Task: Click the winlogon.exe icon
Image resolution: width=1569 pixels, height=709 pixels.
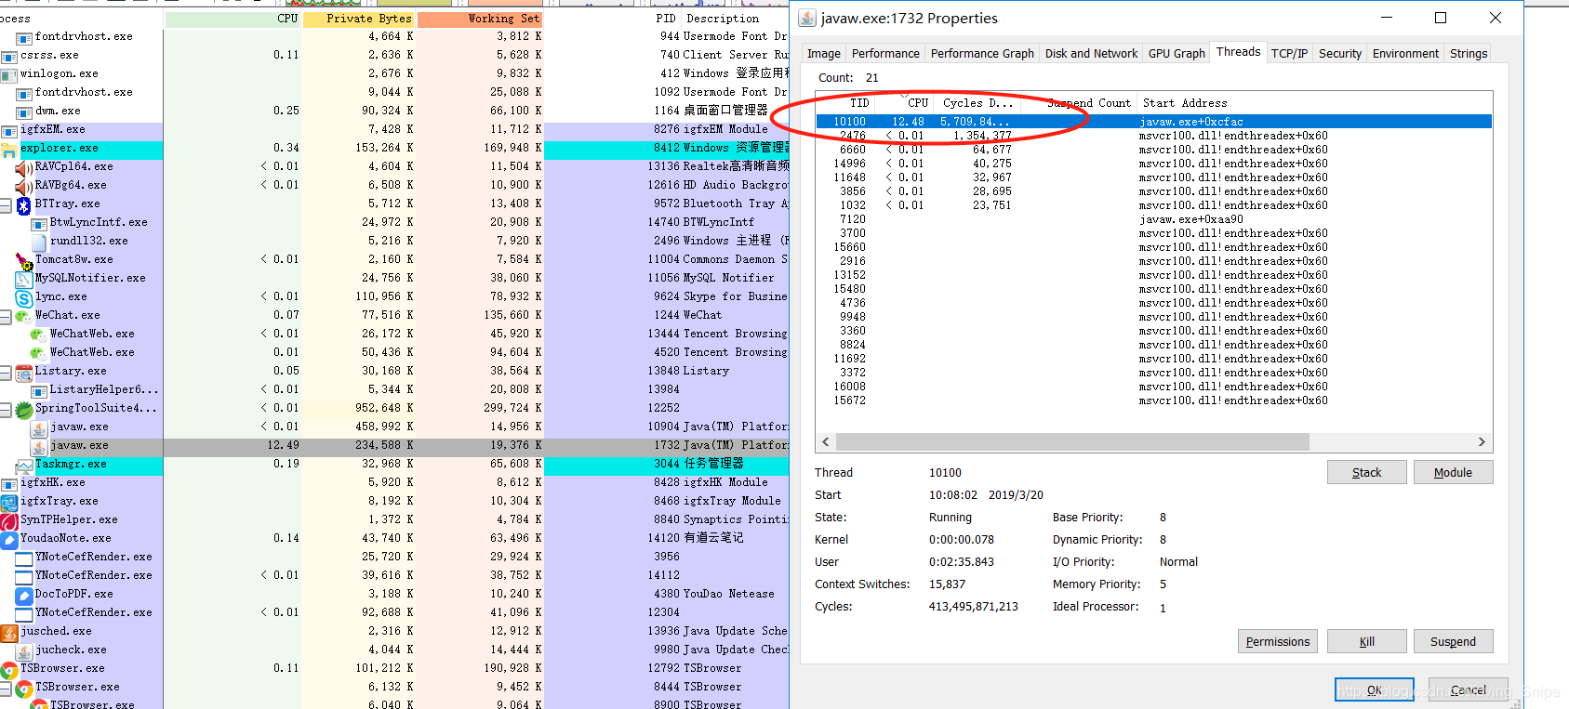Action: (x=9, y=74)
